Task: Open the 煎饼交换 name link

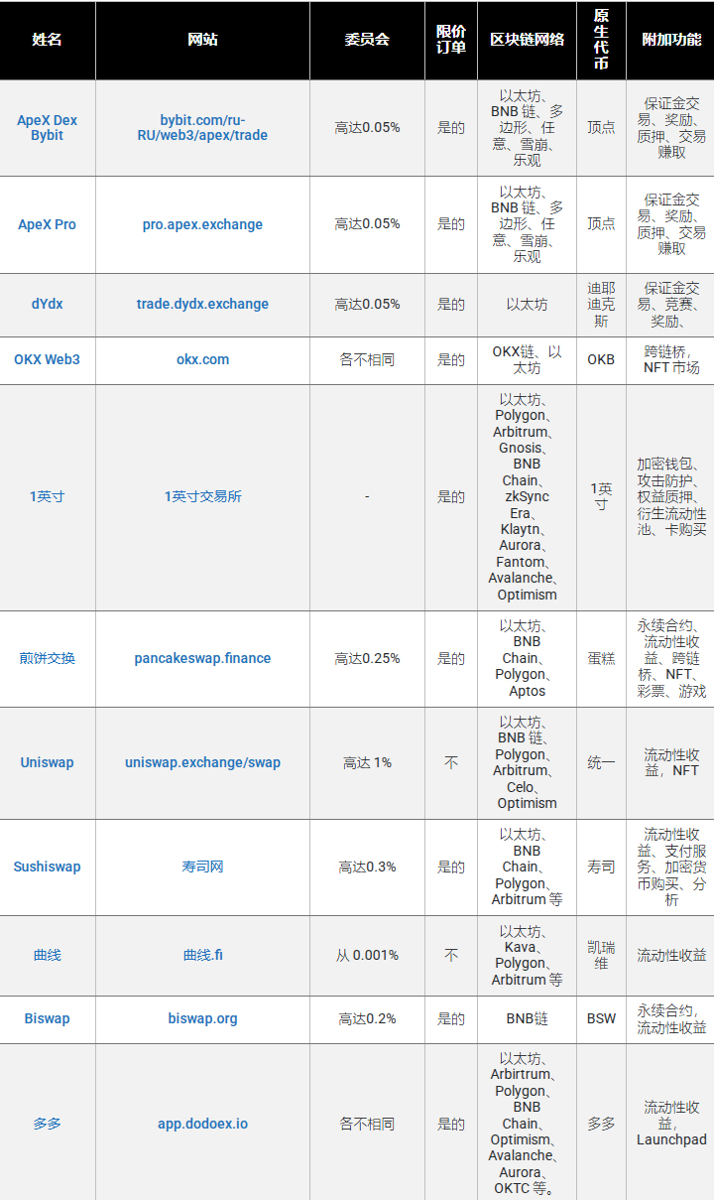Action: [47, 658]
